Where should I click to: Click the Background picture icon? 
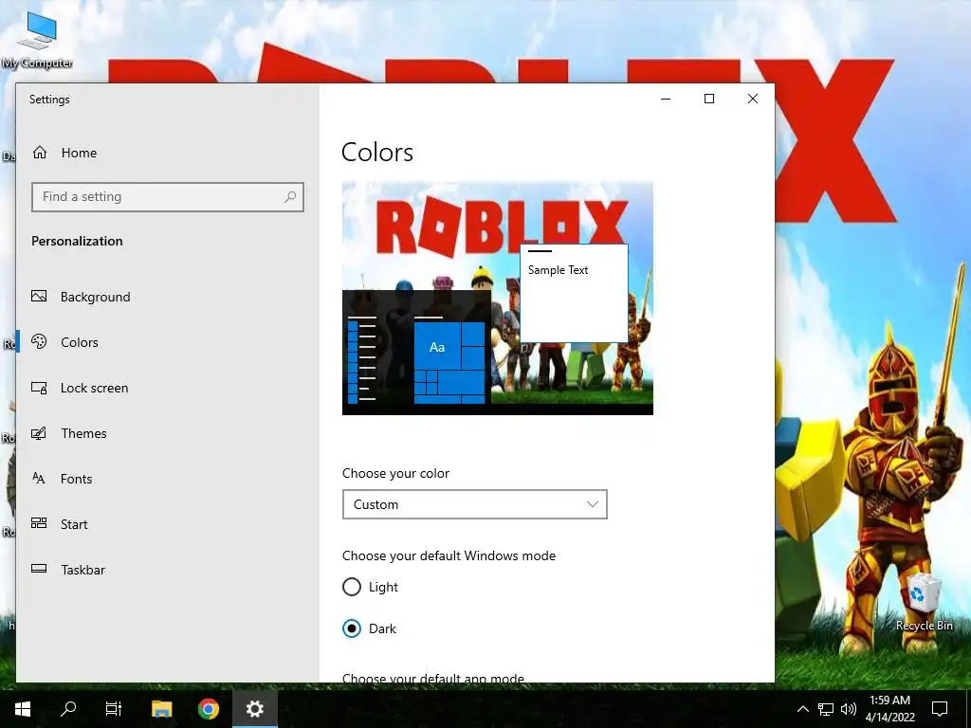click(x=39, y=297)
